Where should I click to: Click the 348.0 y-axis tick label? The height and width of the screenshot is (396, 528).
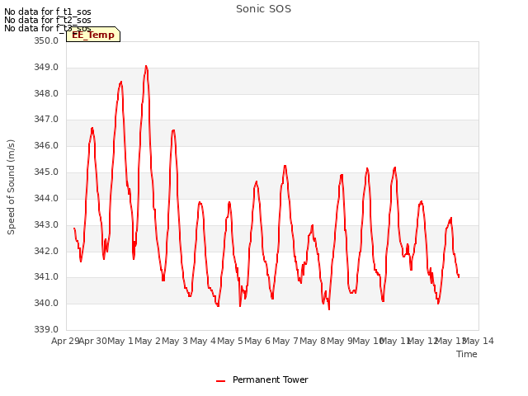pyautogui.click(x=46, y=93)
